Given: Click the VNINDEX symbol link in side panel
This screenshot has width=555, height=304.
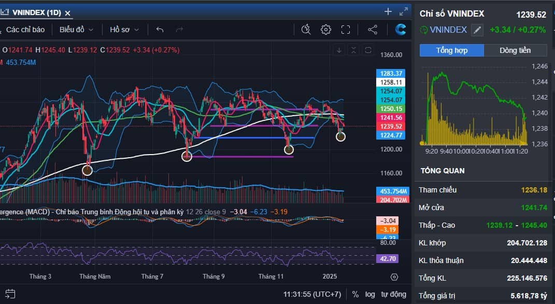Looking at the screenshot, I should click(449, 30).
